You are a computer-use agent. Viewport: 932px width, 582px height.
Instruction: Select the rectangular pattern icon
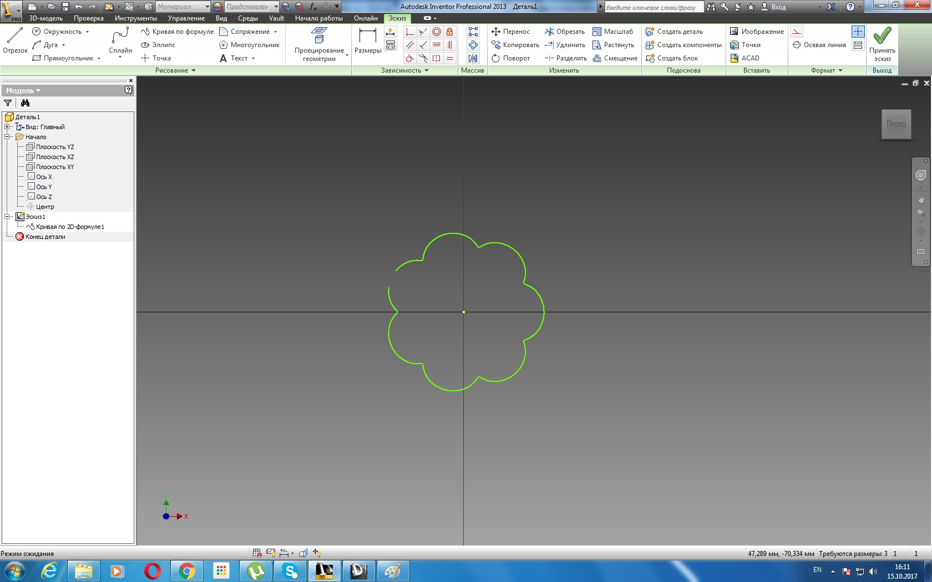[473, 32]
